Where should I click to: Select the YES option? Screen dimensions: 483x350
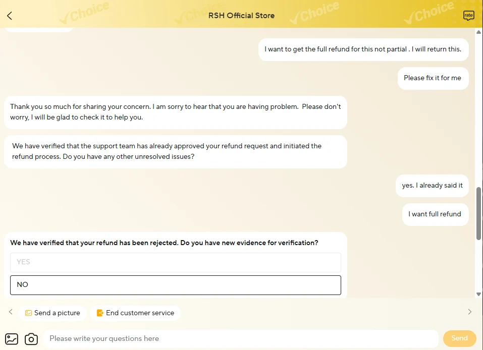tap(176, 262)
